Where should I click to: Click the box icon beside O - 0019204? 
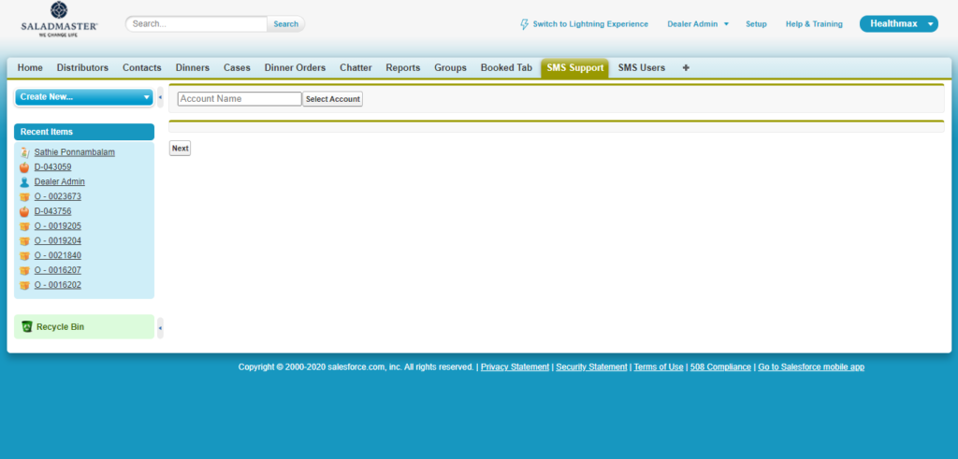[x=24, y=240]
